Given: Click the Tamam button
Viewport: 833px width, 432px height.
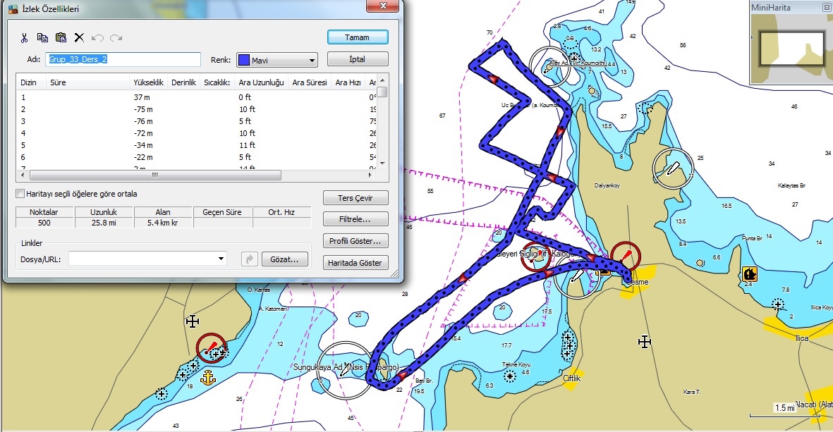Looking at the screenshot, I should 358,37.
